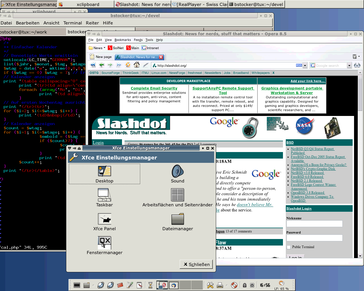Screen dimensions: 364x291
Task: Click the wand icon in Opera toolbar
Action: (x=146, y=65)
